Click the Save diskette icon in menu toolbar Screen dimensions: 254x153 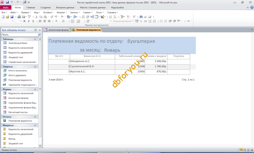tap(12, 17)
